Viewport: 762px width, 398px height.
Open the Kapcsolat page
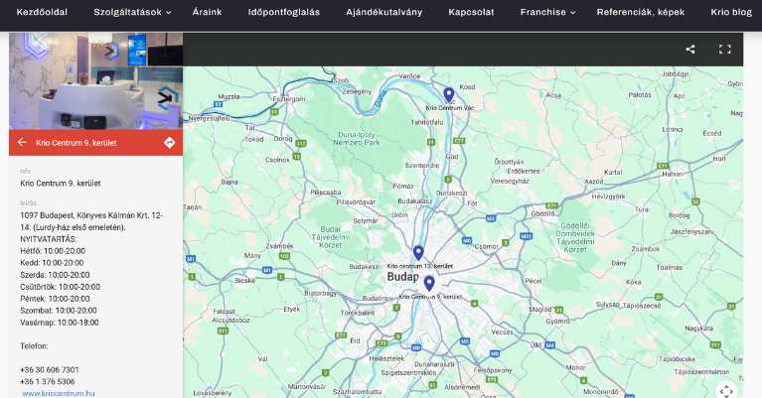pos(471,12)
